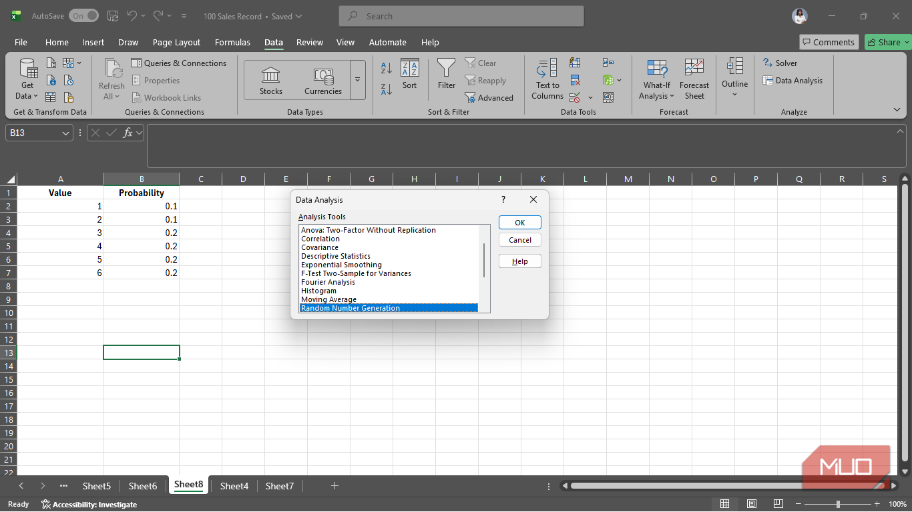This screenshot has width=912, height=512.
Task: Open Queries & Connections pane
Action: (x=178, y=63)
